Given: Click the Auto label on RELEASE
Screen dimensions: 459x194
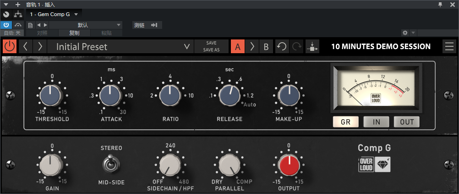Looking at the screenshot, I should click(x=249, y=105).
